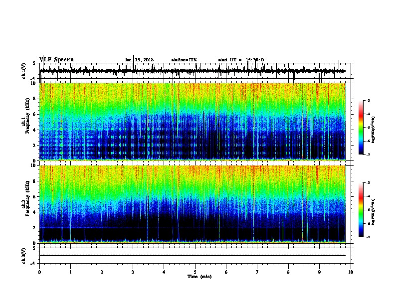Click the ch.2 colorbar "log(PSD)" unit label
Image resolution: width=395 pixels, height=305 pixels.
point(374,212)
